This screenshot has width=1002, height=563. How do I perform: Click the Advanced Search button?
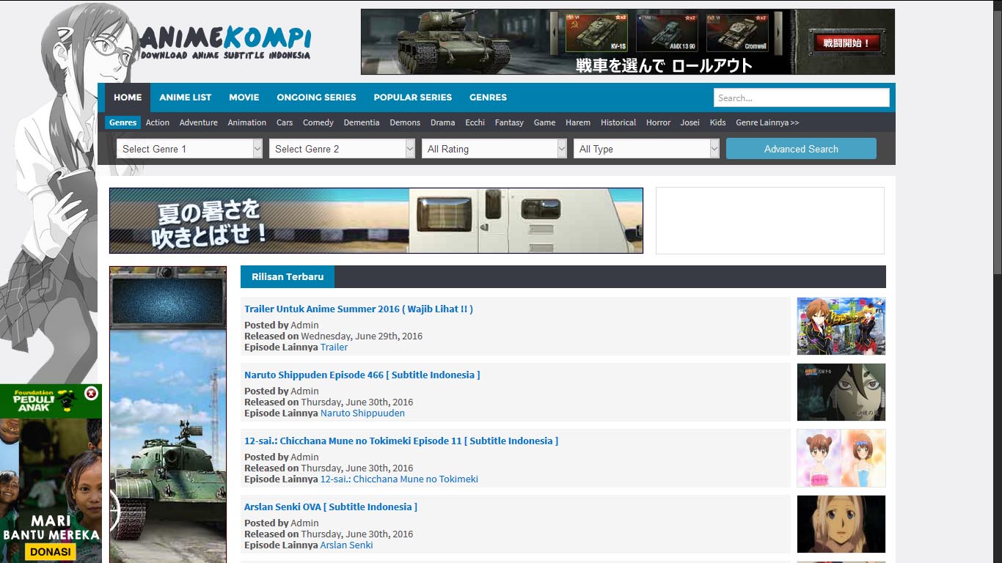point(801,149)
